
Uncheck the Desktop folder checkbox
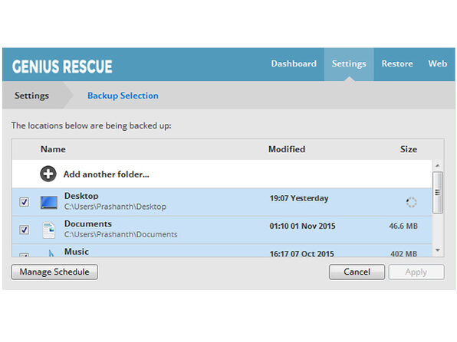point(25,202)
